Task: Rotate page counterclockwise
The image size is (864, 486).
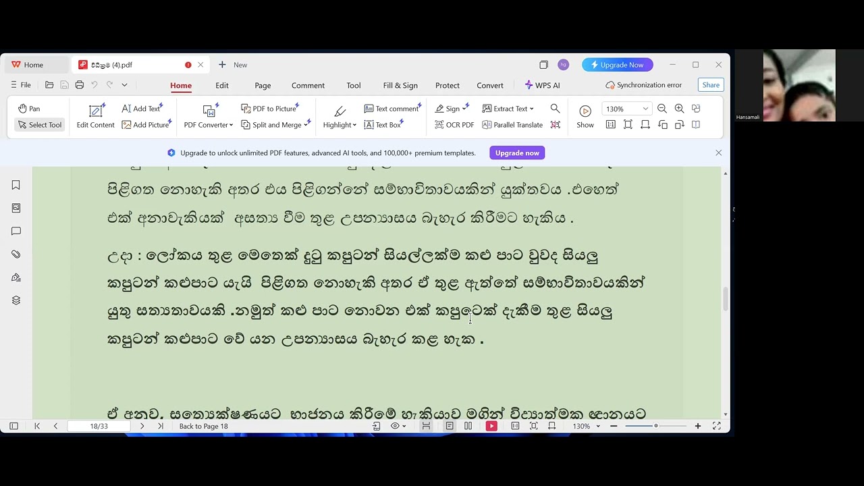Action: 662,125
